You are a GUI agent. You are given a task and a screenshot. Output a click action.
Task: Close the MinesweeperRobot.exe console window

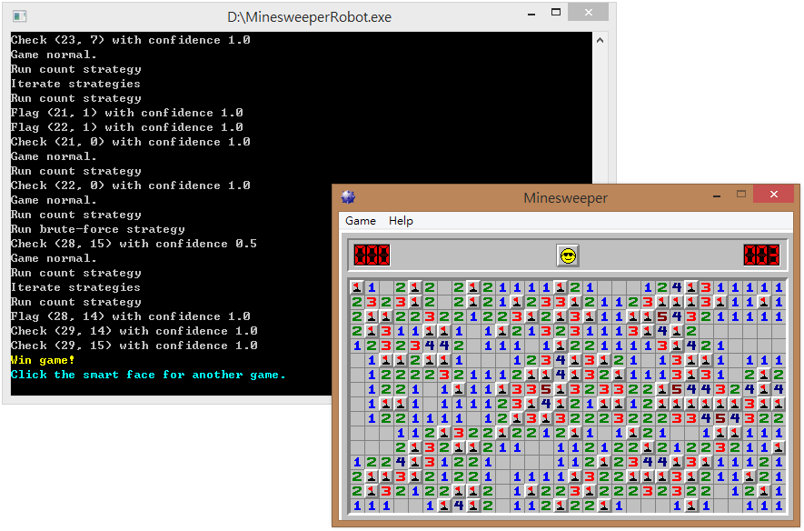tap(589, 12)
